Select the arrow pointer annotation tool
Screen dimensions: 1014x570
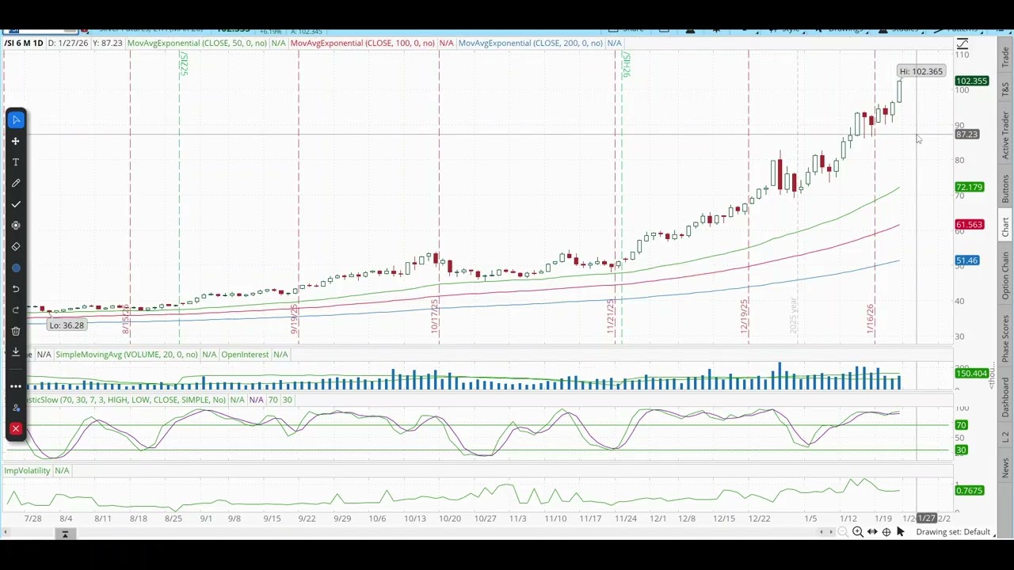coord(16,120)
